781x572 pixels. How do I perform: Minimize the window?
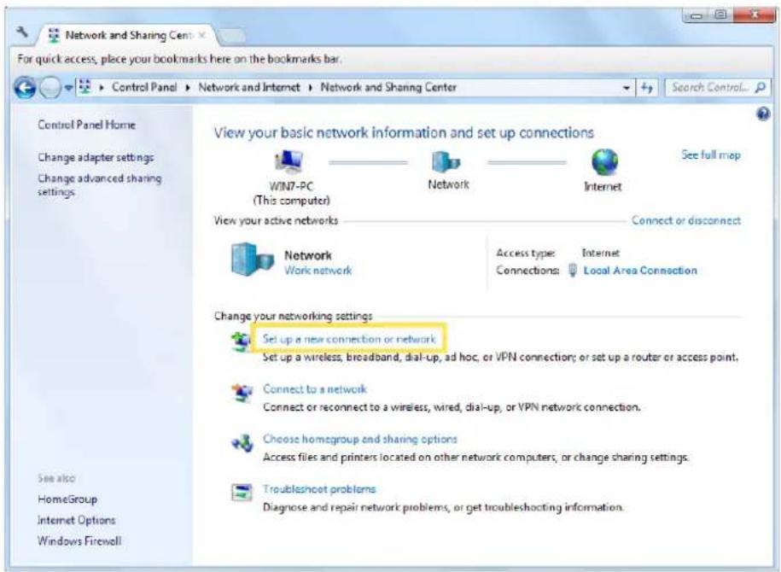tap(696, 16)
